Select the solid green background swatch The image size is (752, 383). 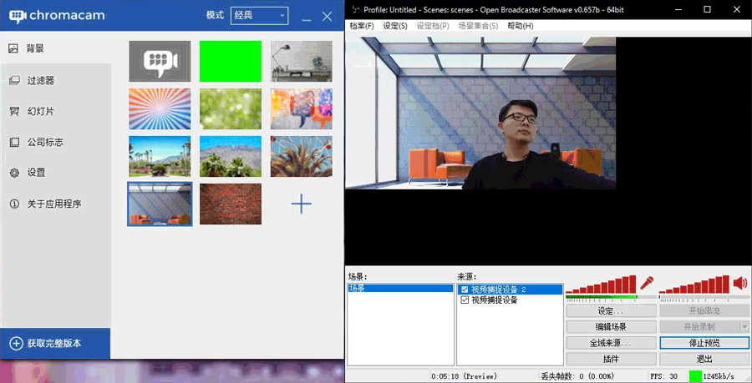tap(231, 61)
